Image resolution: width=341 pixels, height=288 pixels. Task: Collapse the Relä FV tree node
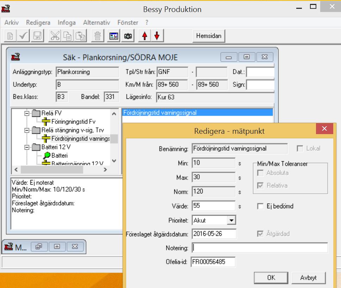pyautogui.click(x=27, y=113)
